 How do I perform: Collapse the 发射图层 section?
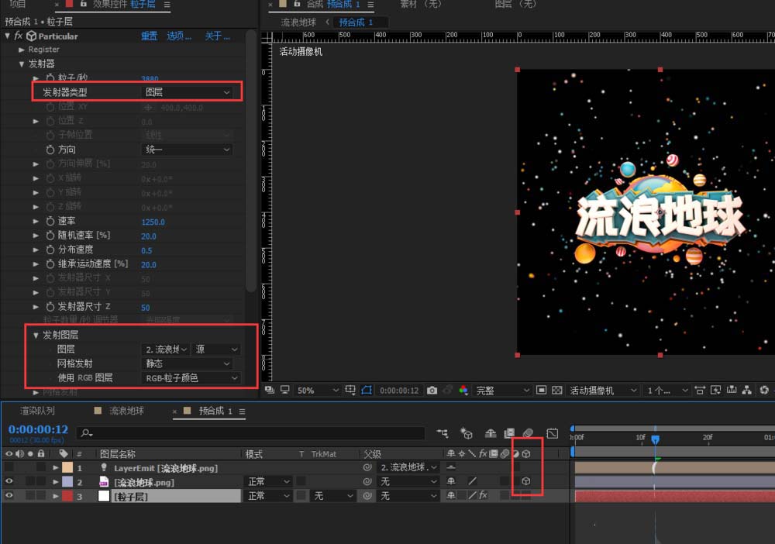(x=36, y=336)
